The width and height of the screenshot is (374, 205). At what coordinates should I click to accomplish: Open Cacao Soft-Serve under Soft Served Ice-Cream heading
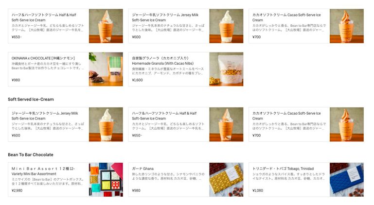(306, 124)
